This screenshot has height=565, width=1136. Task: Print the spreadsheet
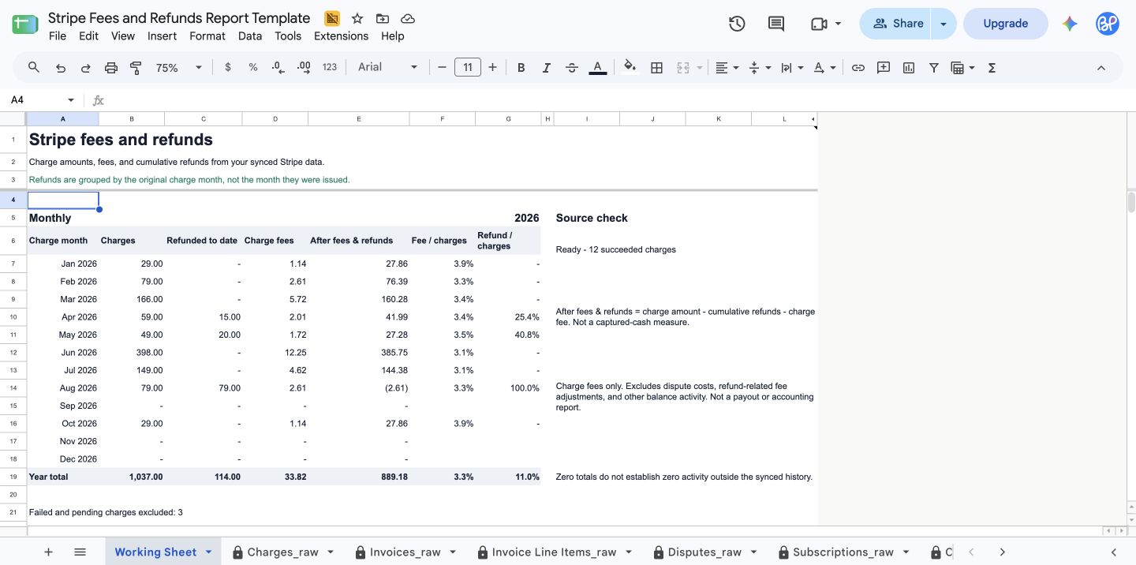(x=111, y=68)
